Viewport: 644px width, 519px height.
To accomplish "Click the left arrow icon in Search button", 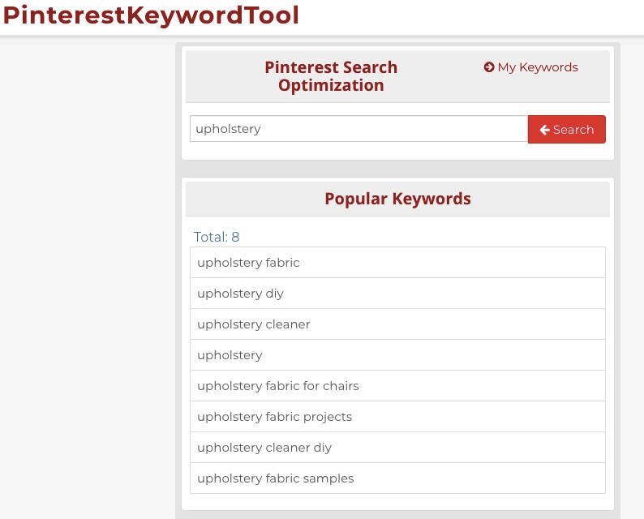I will (x=545, y=130).
